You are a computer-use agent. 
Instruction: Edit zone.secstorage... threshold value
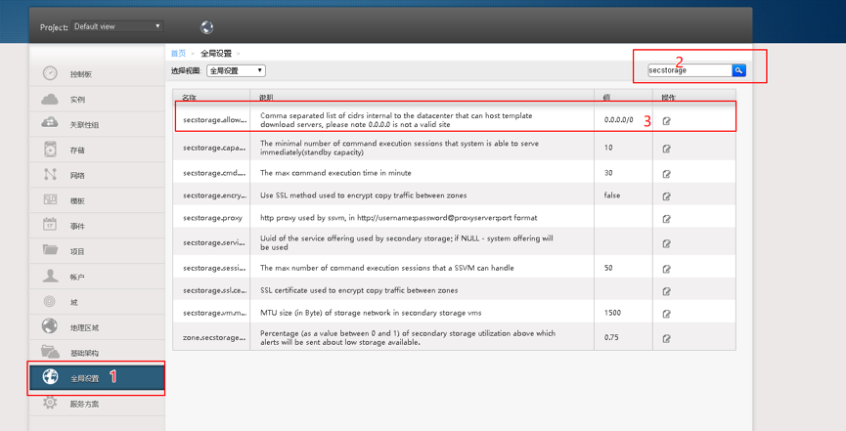click(x=667, y=339)
